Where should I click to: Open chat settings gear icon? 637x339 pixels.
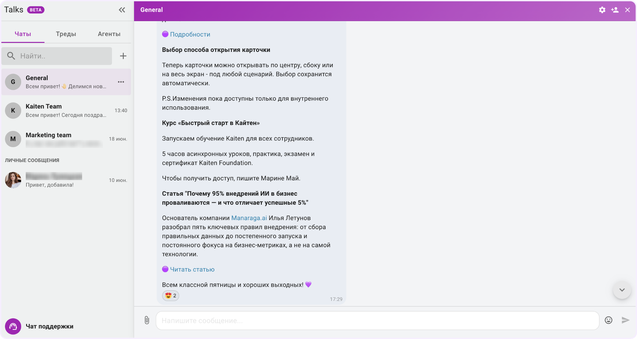[602, 10]
